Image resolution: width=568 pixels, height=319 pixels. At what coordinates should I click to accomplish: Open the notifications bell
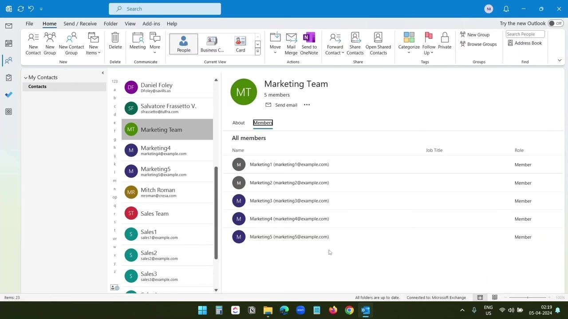[506, 9]
